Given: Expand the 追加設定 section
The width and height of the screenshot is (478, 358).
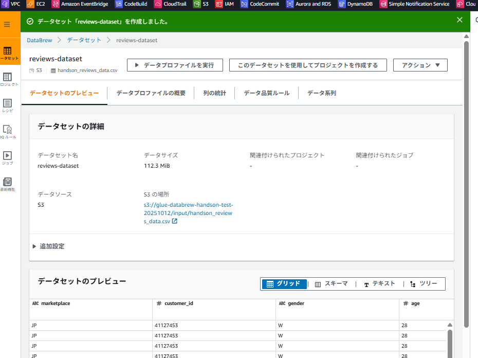Looking at the screenshot, I should [x=49, y=246].
